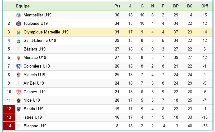Click the Bastia U19 club crest icon
This screenshot has width=215, height=132.
19,109
